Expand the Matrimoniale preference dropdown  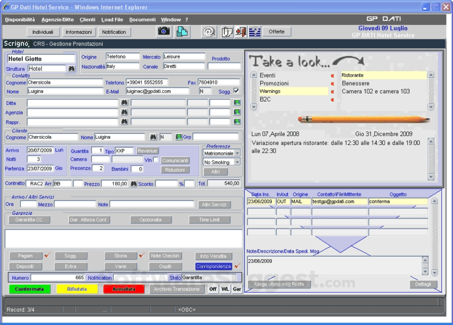(x=237, y=153)
